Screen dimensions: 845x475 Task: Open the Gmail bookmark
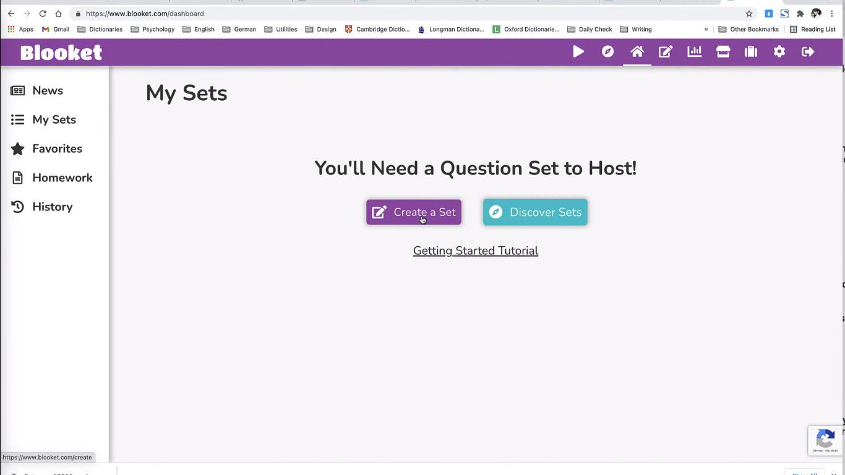point(55,29)
